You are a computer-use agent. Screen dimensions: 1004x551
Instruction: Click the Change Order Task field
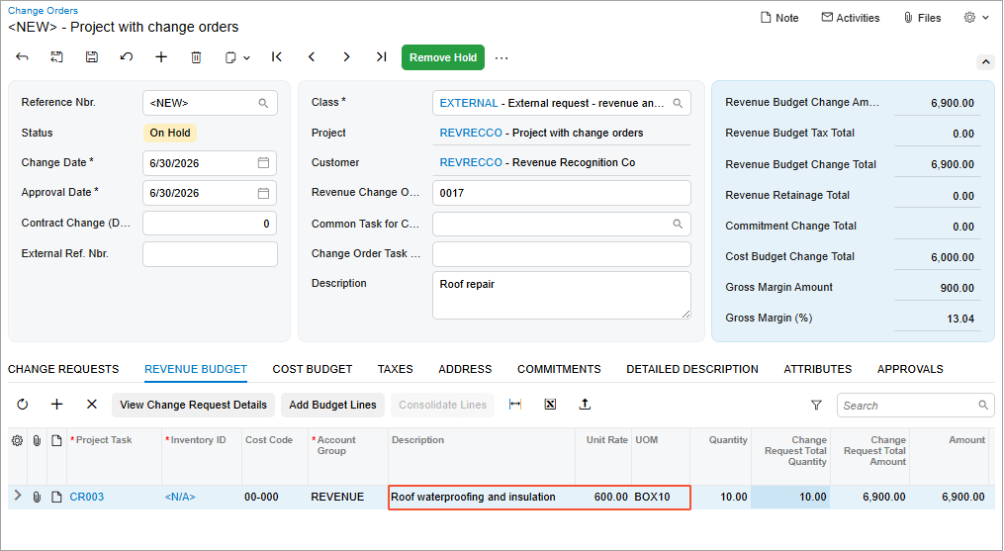(562, 254)
